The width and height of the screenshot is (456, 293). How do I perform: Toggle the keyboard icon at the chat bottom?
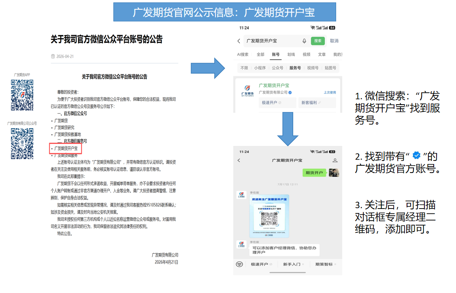239,264
